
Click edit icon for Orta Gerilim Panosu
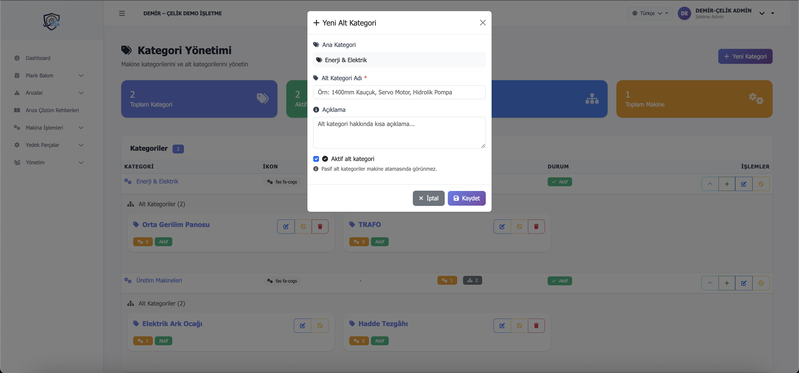pos(286,226)
